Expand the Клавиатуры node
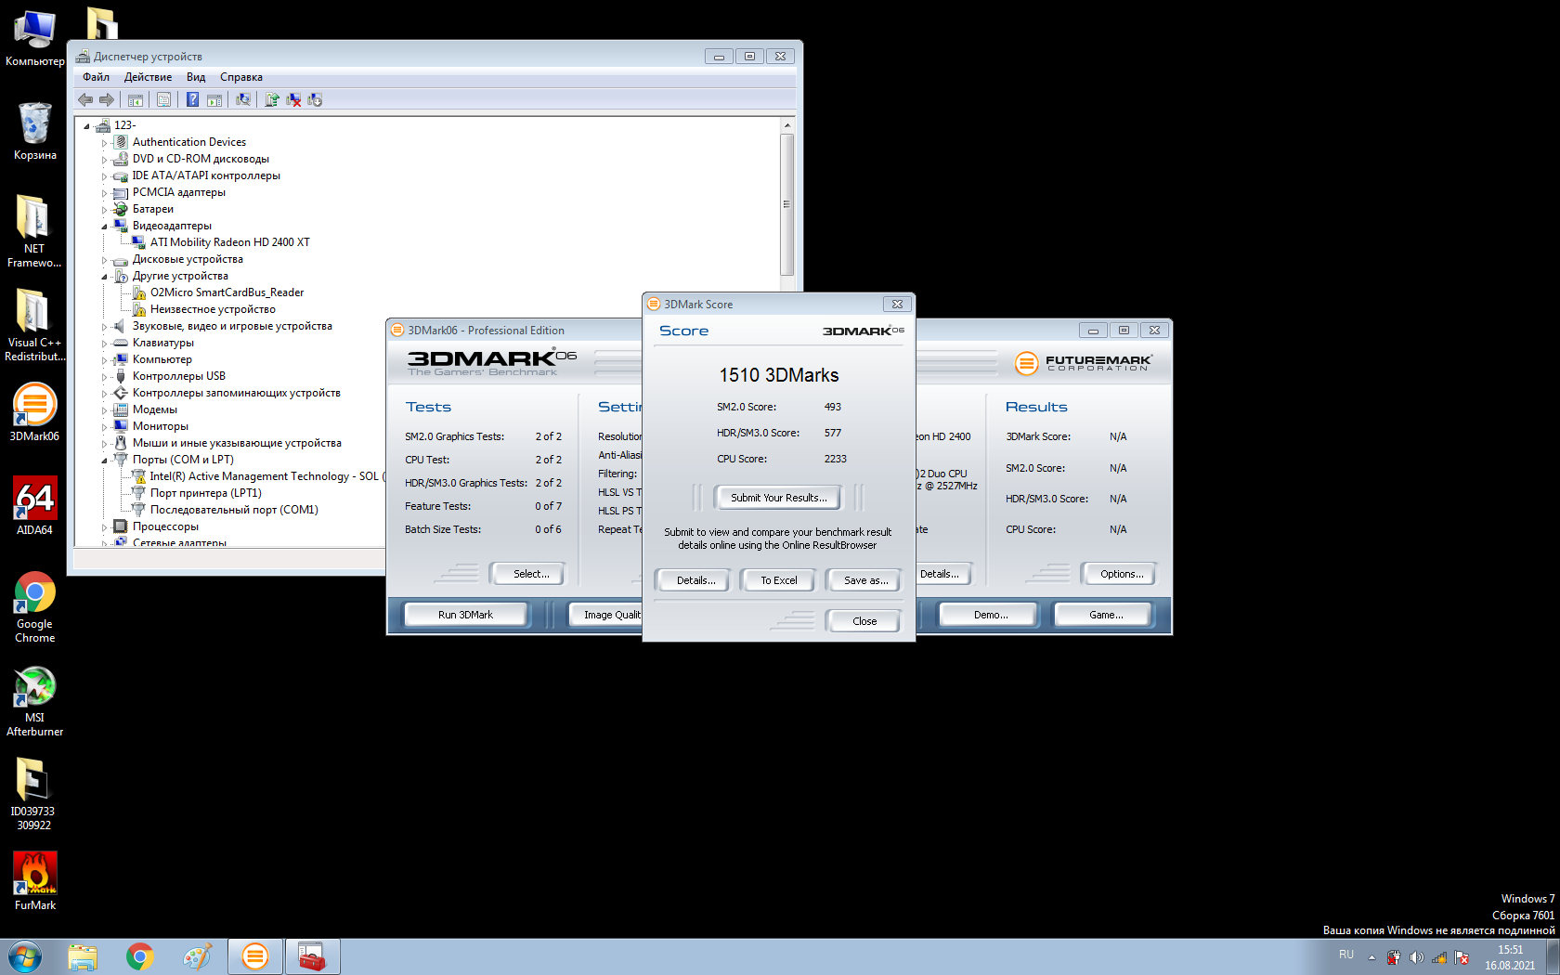1560x975 pixels. click(104, 344)
